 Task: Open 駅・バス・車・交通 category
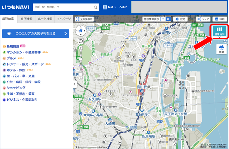click(21, 76)
